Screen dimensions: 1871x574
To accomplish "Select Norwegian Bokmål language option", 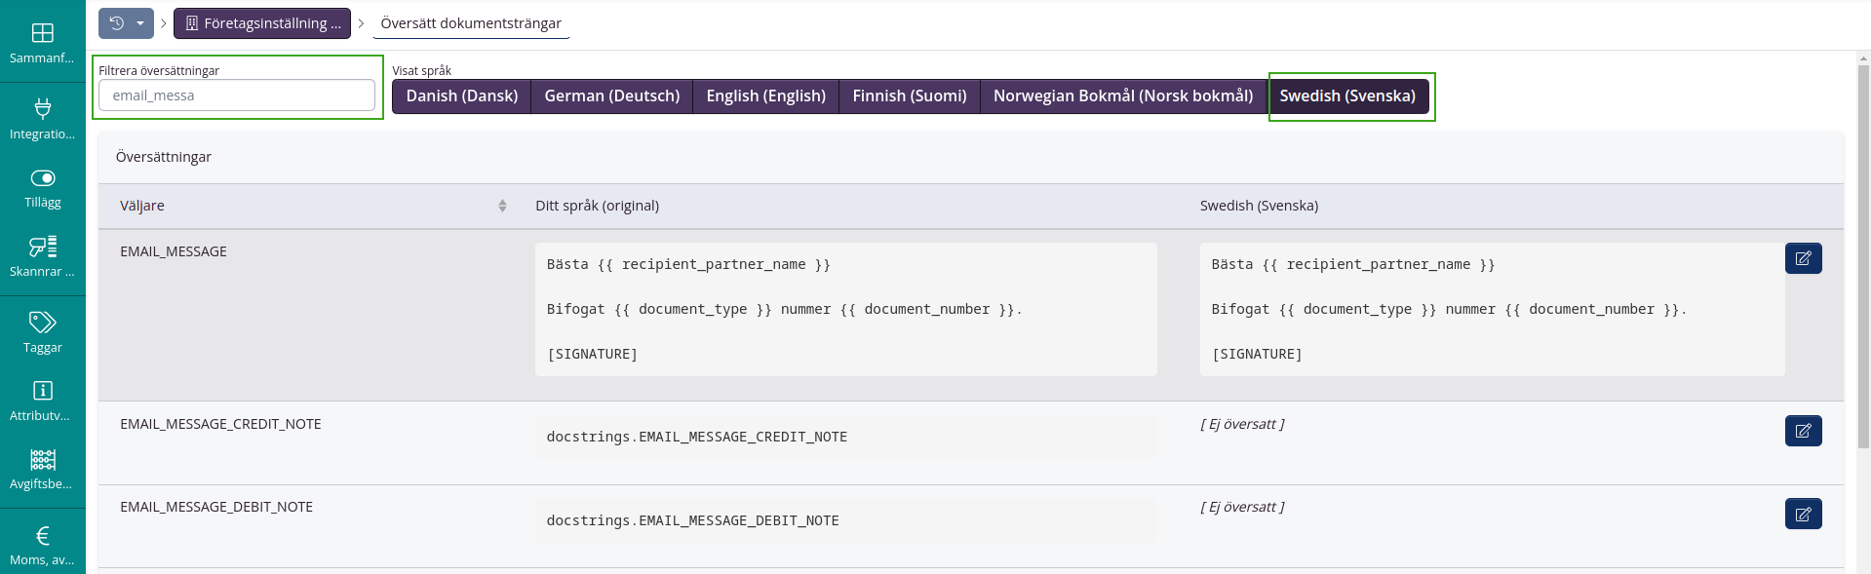I will (x=1122, y=96).
